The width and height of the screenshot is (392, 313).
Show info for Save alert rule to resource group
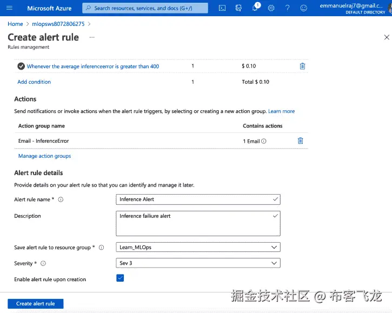click(x=101, y=248)
